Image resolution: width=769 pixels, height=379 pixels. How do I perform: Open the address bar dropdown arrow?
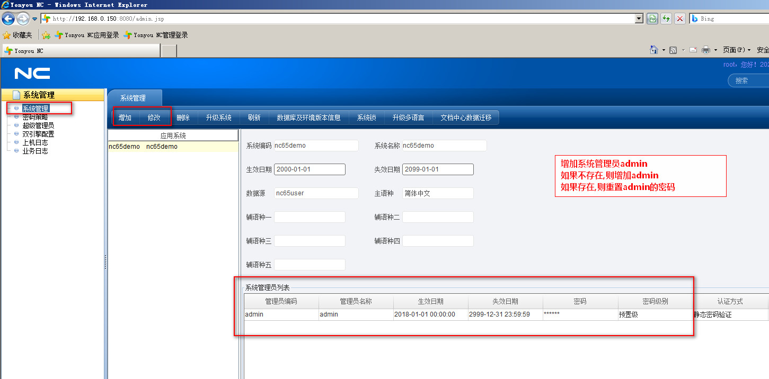click(639, 19)
